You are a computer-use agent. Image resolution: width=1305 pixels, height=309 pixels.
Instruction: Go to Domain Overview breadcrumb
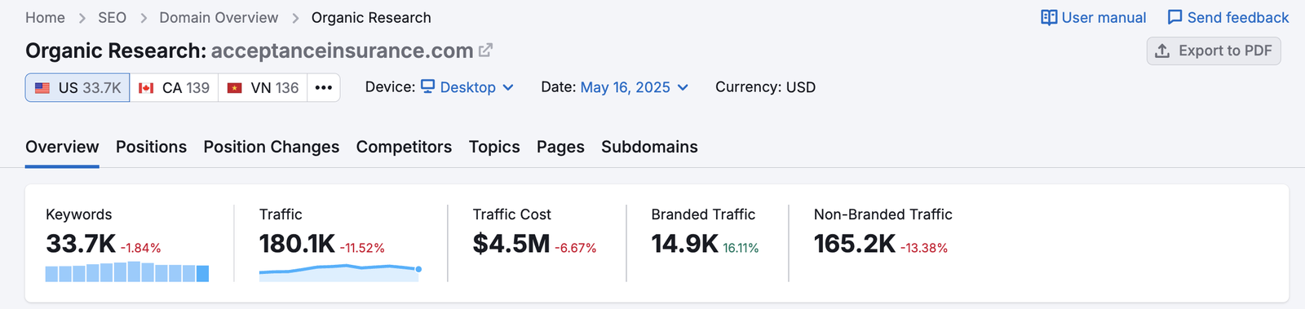pyautogui.click(x=219, y=18)
